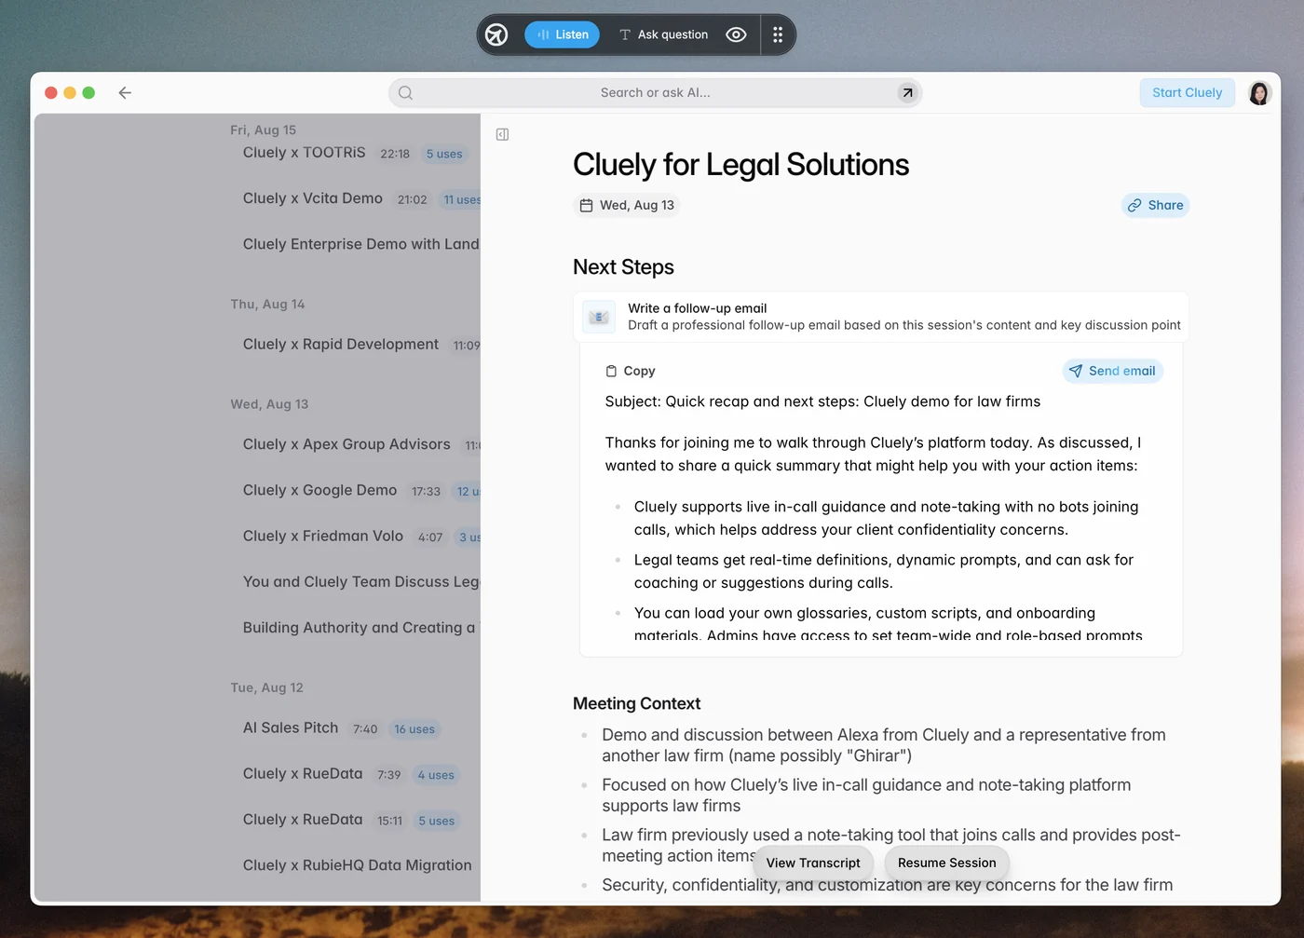This screenshot has height=938, width=1304.
Task: Go back with the left arrow icon
Action: tap(125, 92)
